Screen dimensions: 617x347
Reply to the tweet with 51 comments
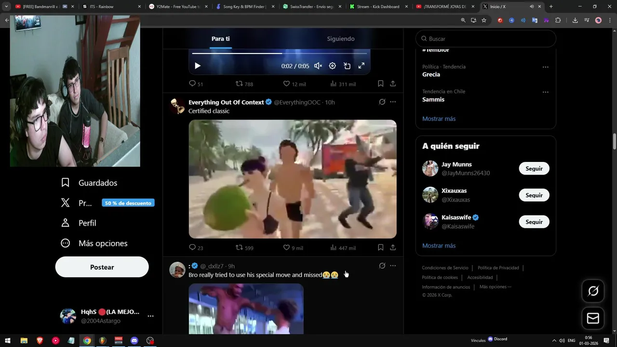point(196,84)
